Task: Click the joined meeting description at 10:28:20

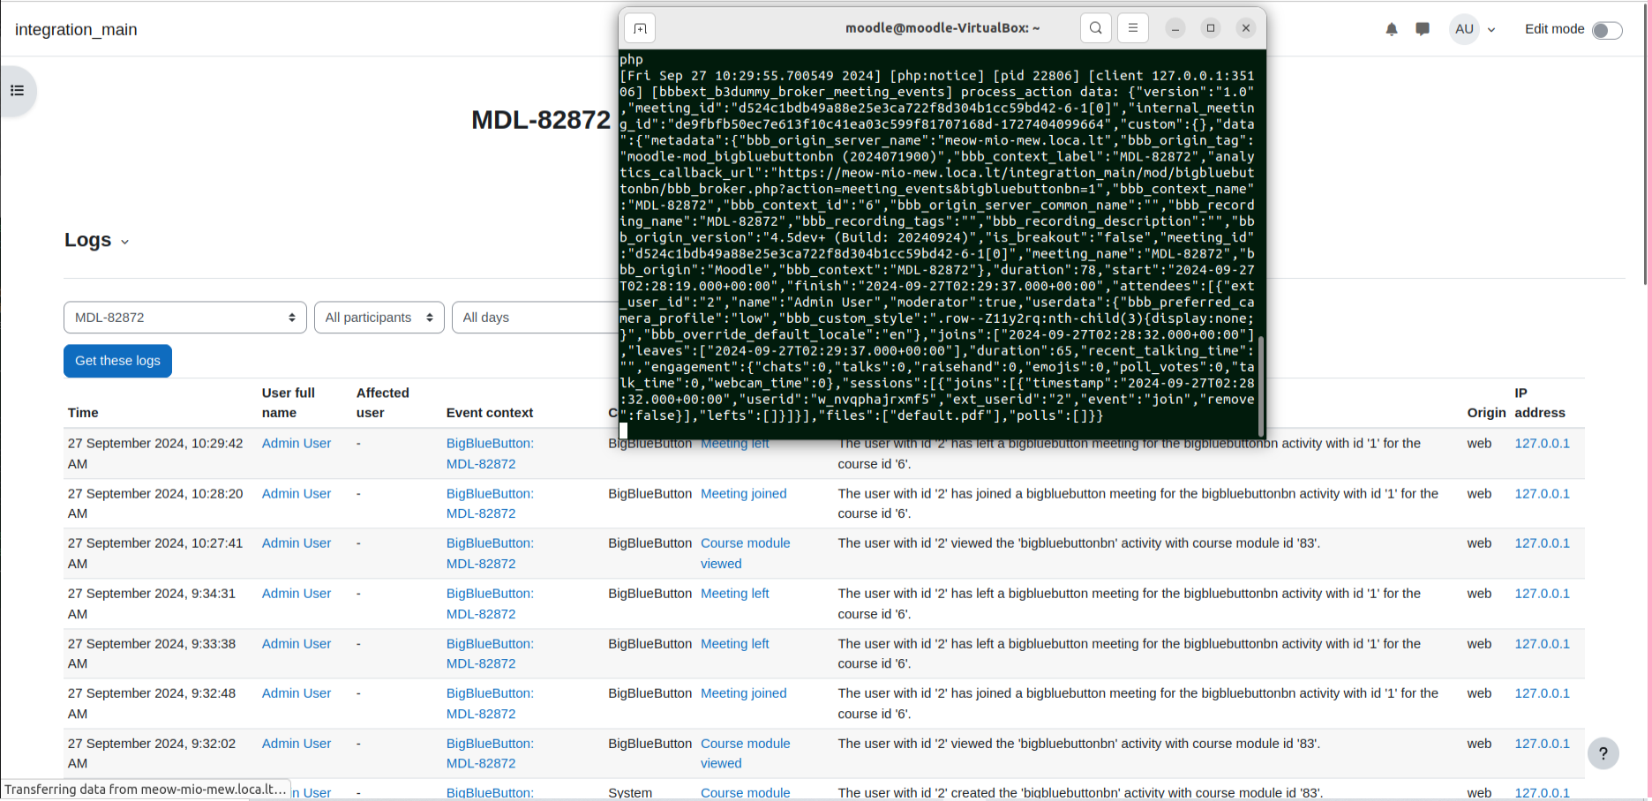Action: tap(1138, 504)
